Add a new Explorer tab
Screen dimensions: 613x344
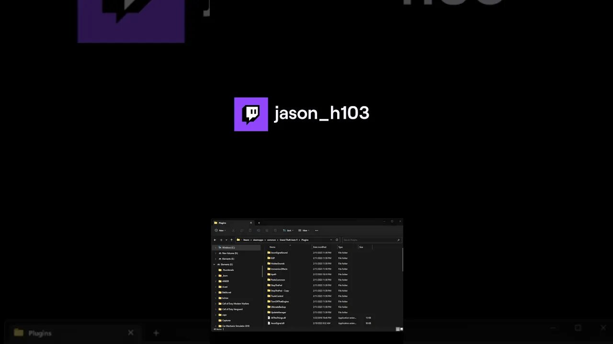coord(259,223)
